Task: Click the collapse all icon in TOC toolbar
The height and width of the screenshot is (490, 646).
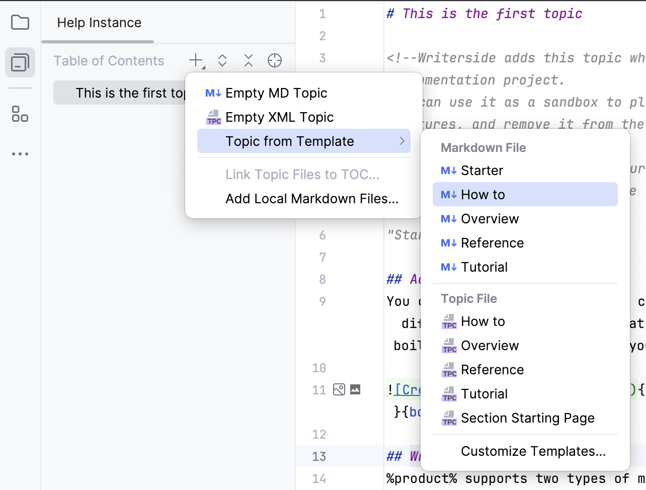Action: tap(248, 60)
